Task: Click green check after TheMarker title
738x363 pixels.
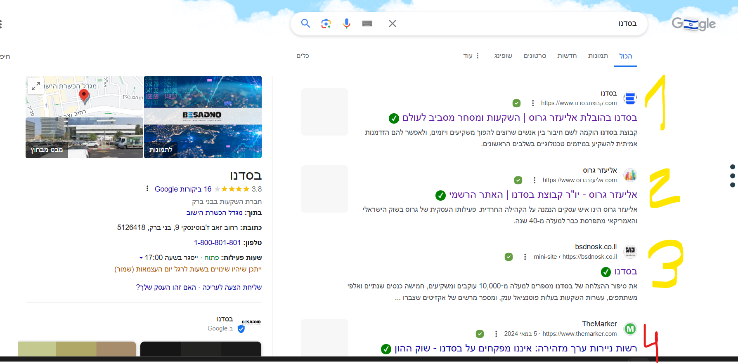Action: [x=386, y=349]
